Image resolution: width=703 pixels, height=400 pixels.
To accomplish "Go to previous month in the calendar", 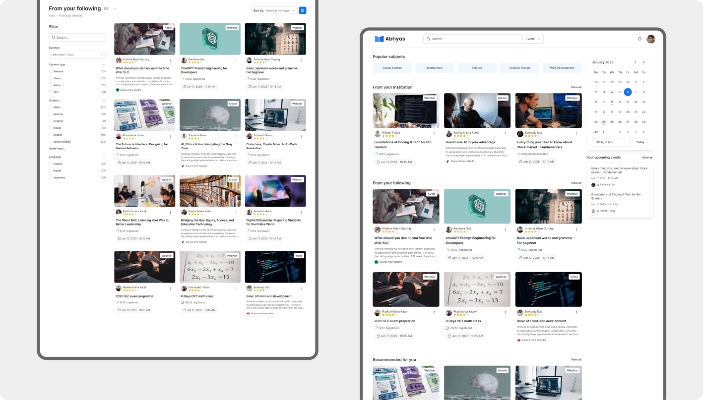I will coord(635,62).
